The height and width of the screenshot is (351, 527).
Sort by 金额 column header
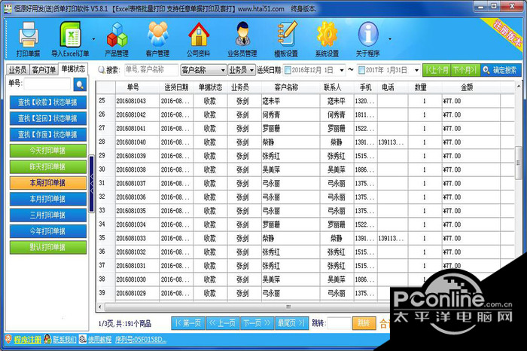click(x=468, y=87)
